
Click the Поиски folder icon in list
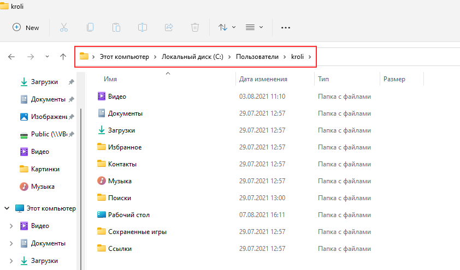click(x=102, y=197)
